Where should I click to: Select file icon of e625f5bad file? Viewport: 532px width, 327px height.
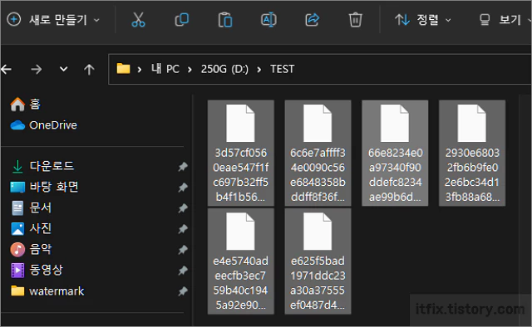pyautogui.click(x=318, y=232)
